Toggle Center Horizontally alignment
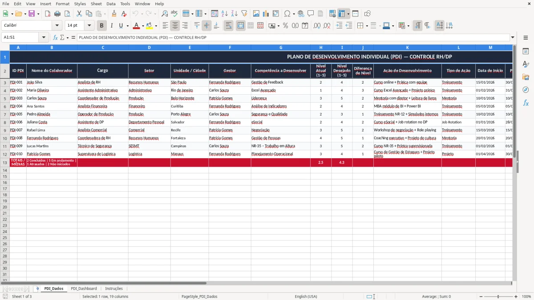This screenshot has width=534, height=300. 175,26
